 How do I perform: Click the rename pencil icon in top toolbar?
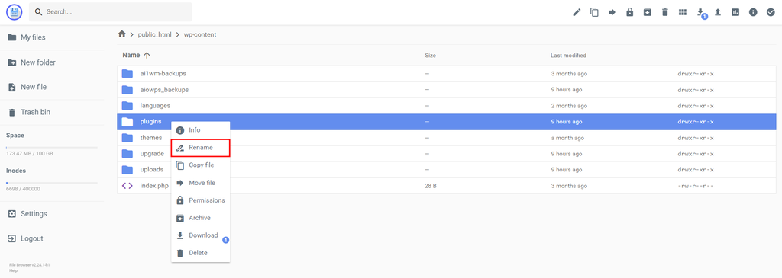(x=577, y=12)
